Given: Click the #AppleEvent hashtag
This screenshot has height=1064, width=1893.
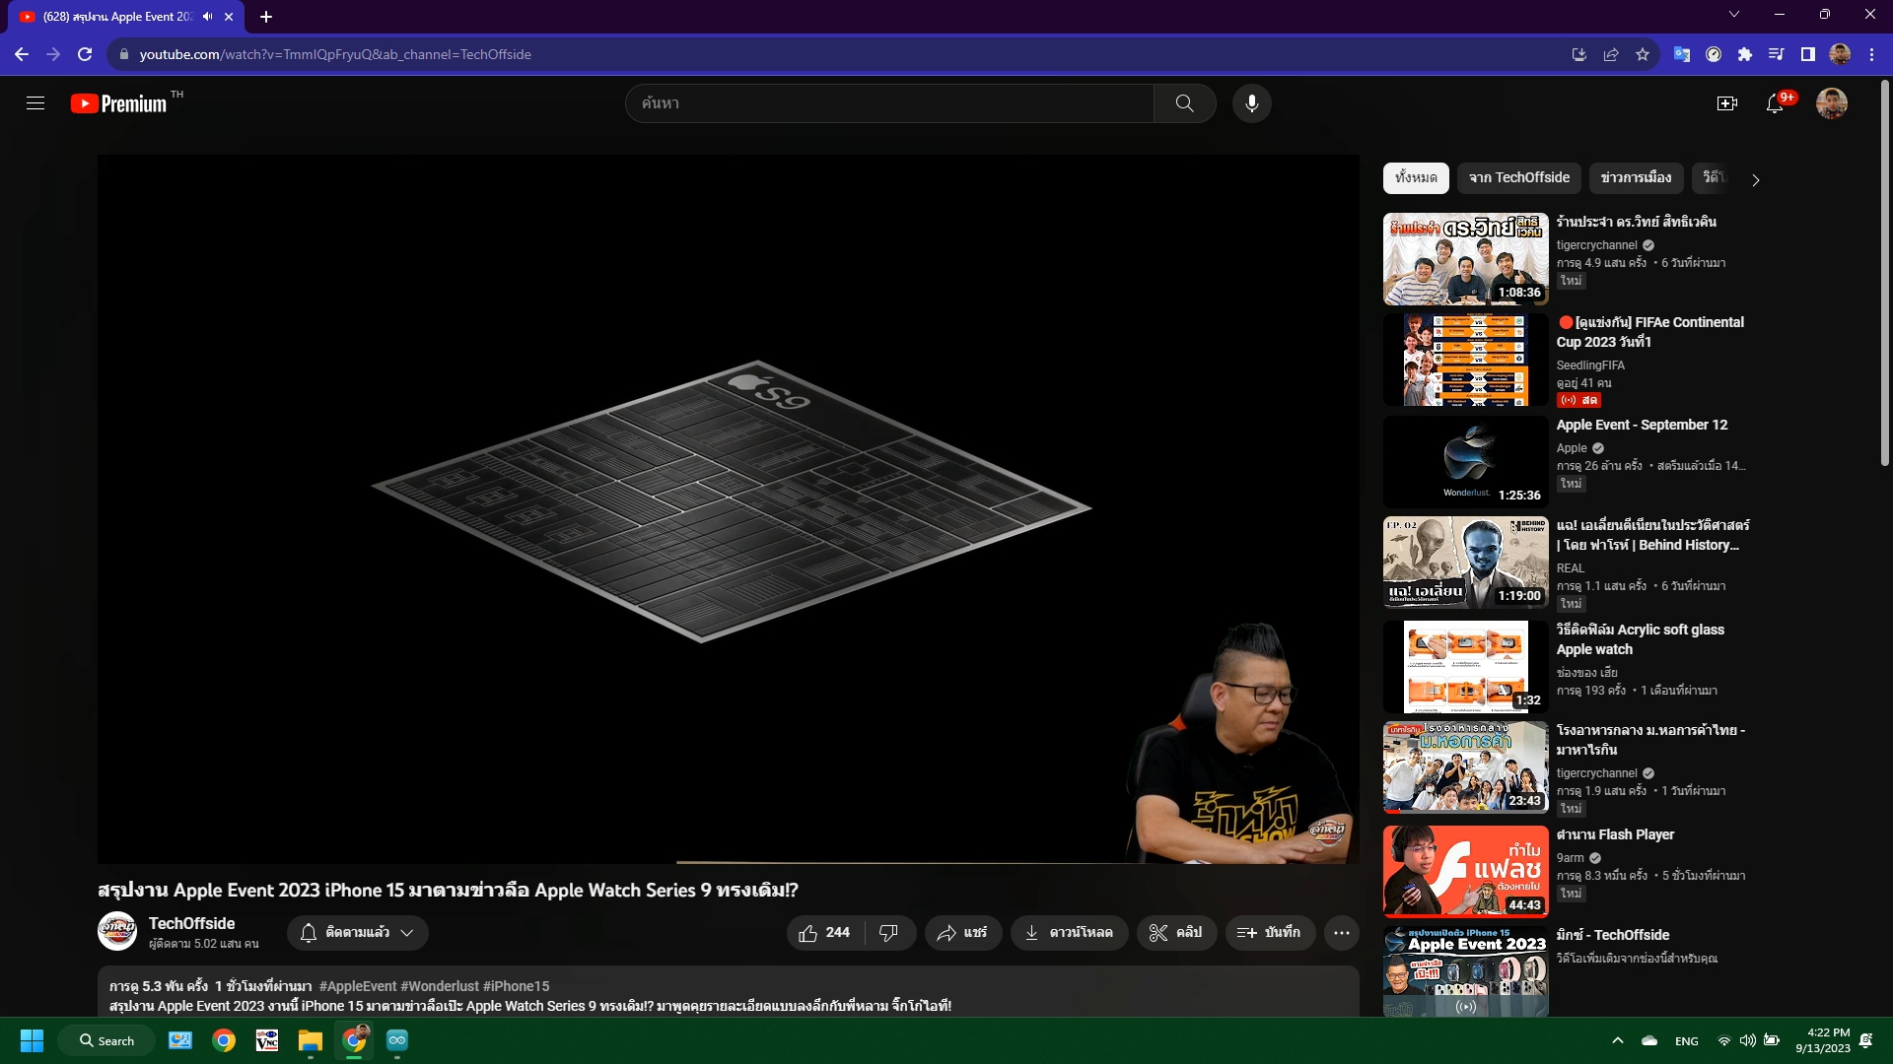Looking at the screenshot, I should (x=357, y=986).
